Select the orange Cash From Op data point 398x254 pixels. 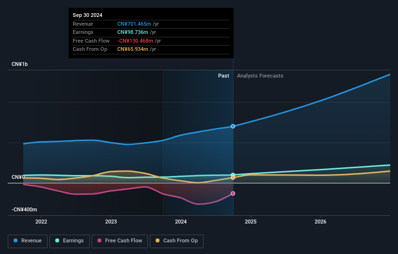coord(233,178)
